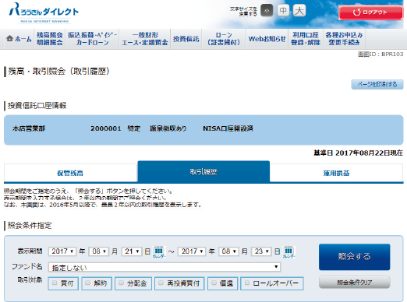Screen dimensions: 407x302
Task: Open the end day dropdown showing 23
Action: click(x=261, y=251)
